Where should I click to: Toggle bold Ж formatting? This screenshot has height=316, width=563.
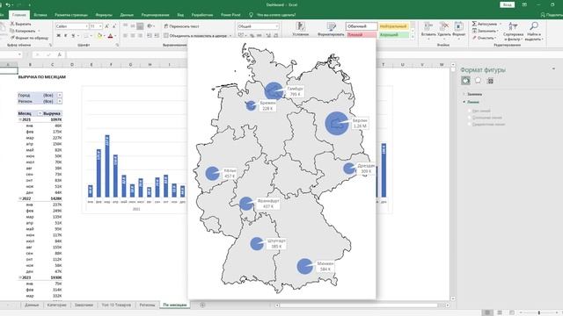(59, 36)
